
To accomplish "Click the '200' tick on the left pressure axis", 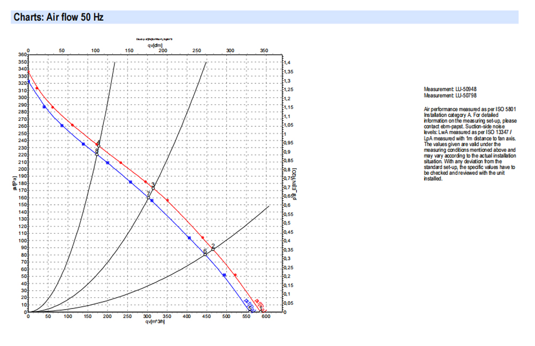I will 22,169.
